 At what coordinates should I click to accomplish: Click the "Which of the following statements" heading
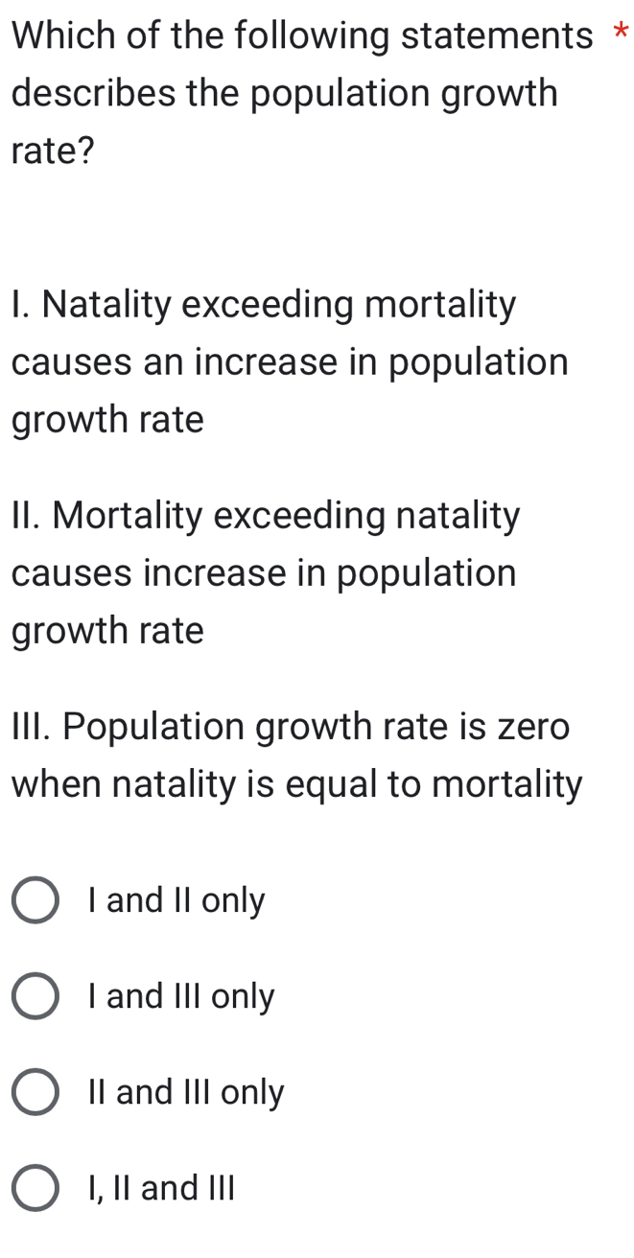click(302, 36)
